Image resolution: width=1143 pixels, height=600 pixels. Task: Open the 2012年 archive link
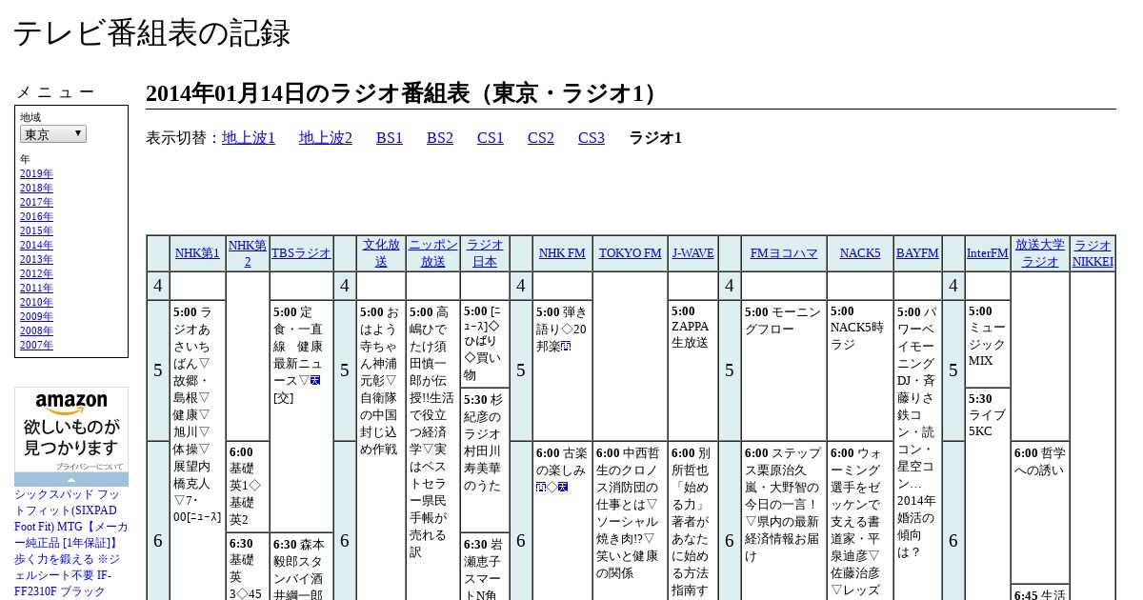coord(36,273)
